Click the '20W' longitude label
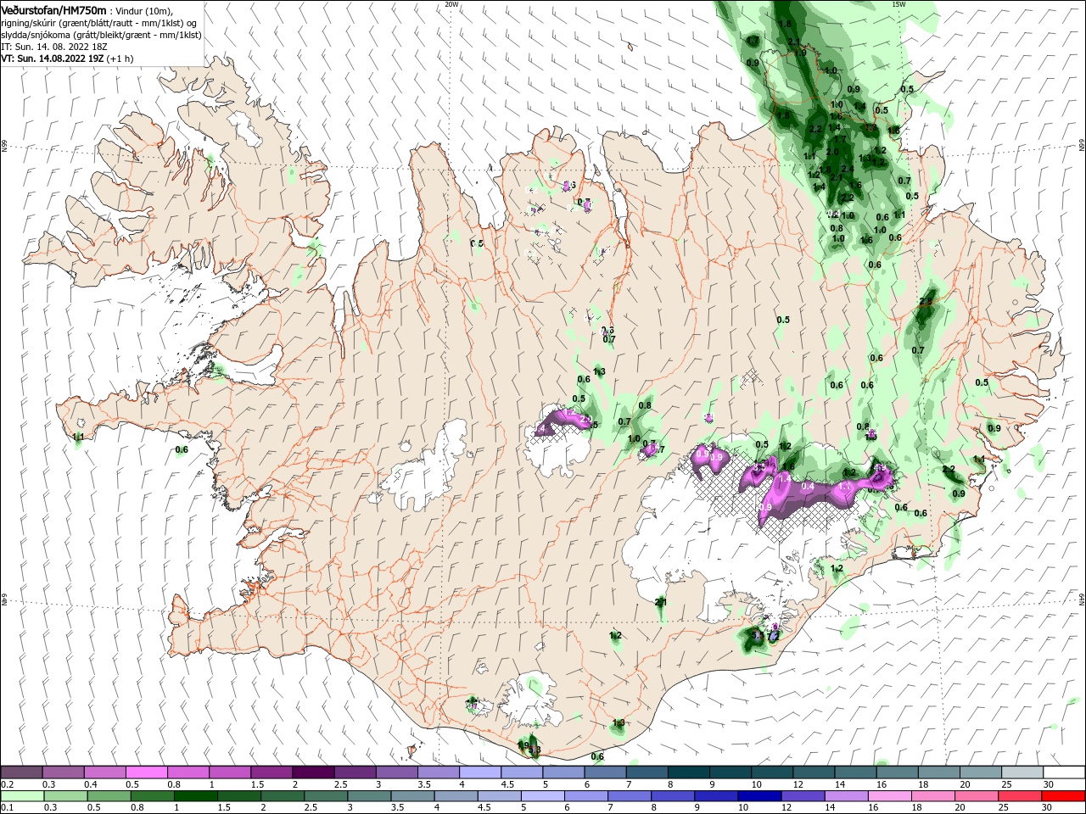 click(x=451, y=4)
